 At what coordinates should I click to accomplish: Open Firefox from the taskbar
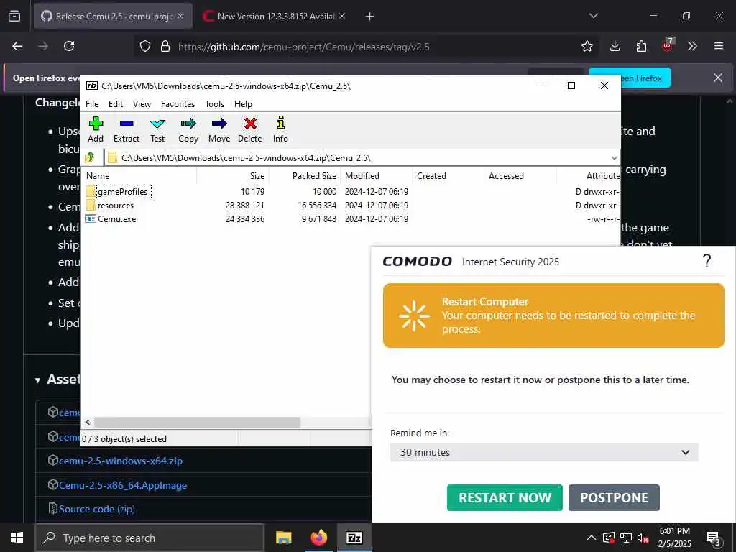318,538
